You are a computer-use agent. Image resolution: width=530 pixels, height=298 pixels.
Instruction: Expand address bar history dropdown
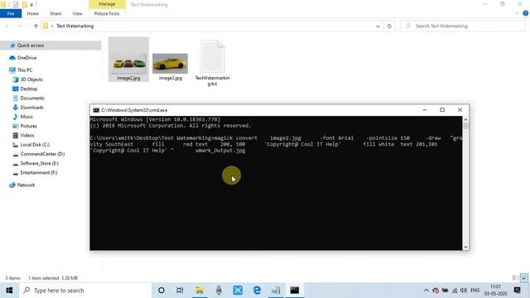pyautogui.click(x=378, y=26)
